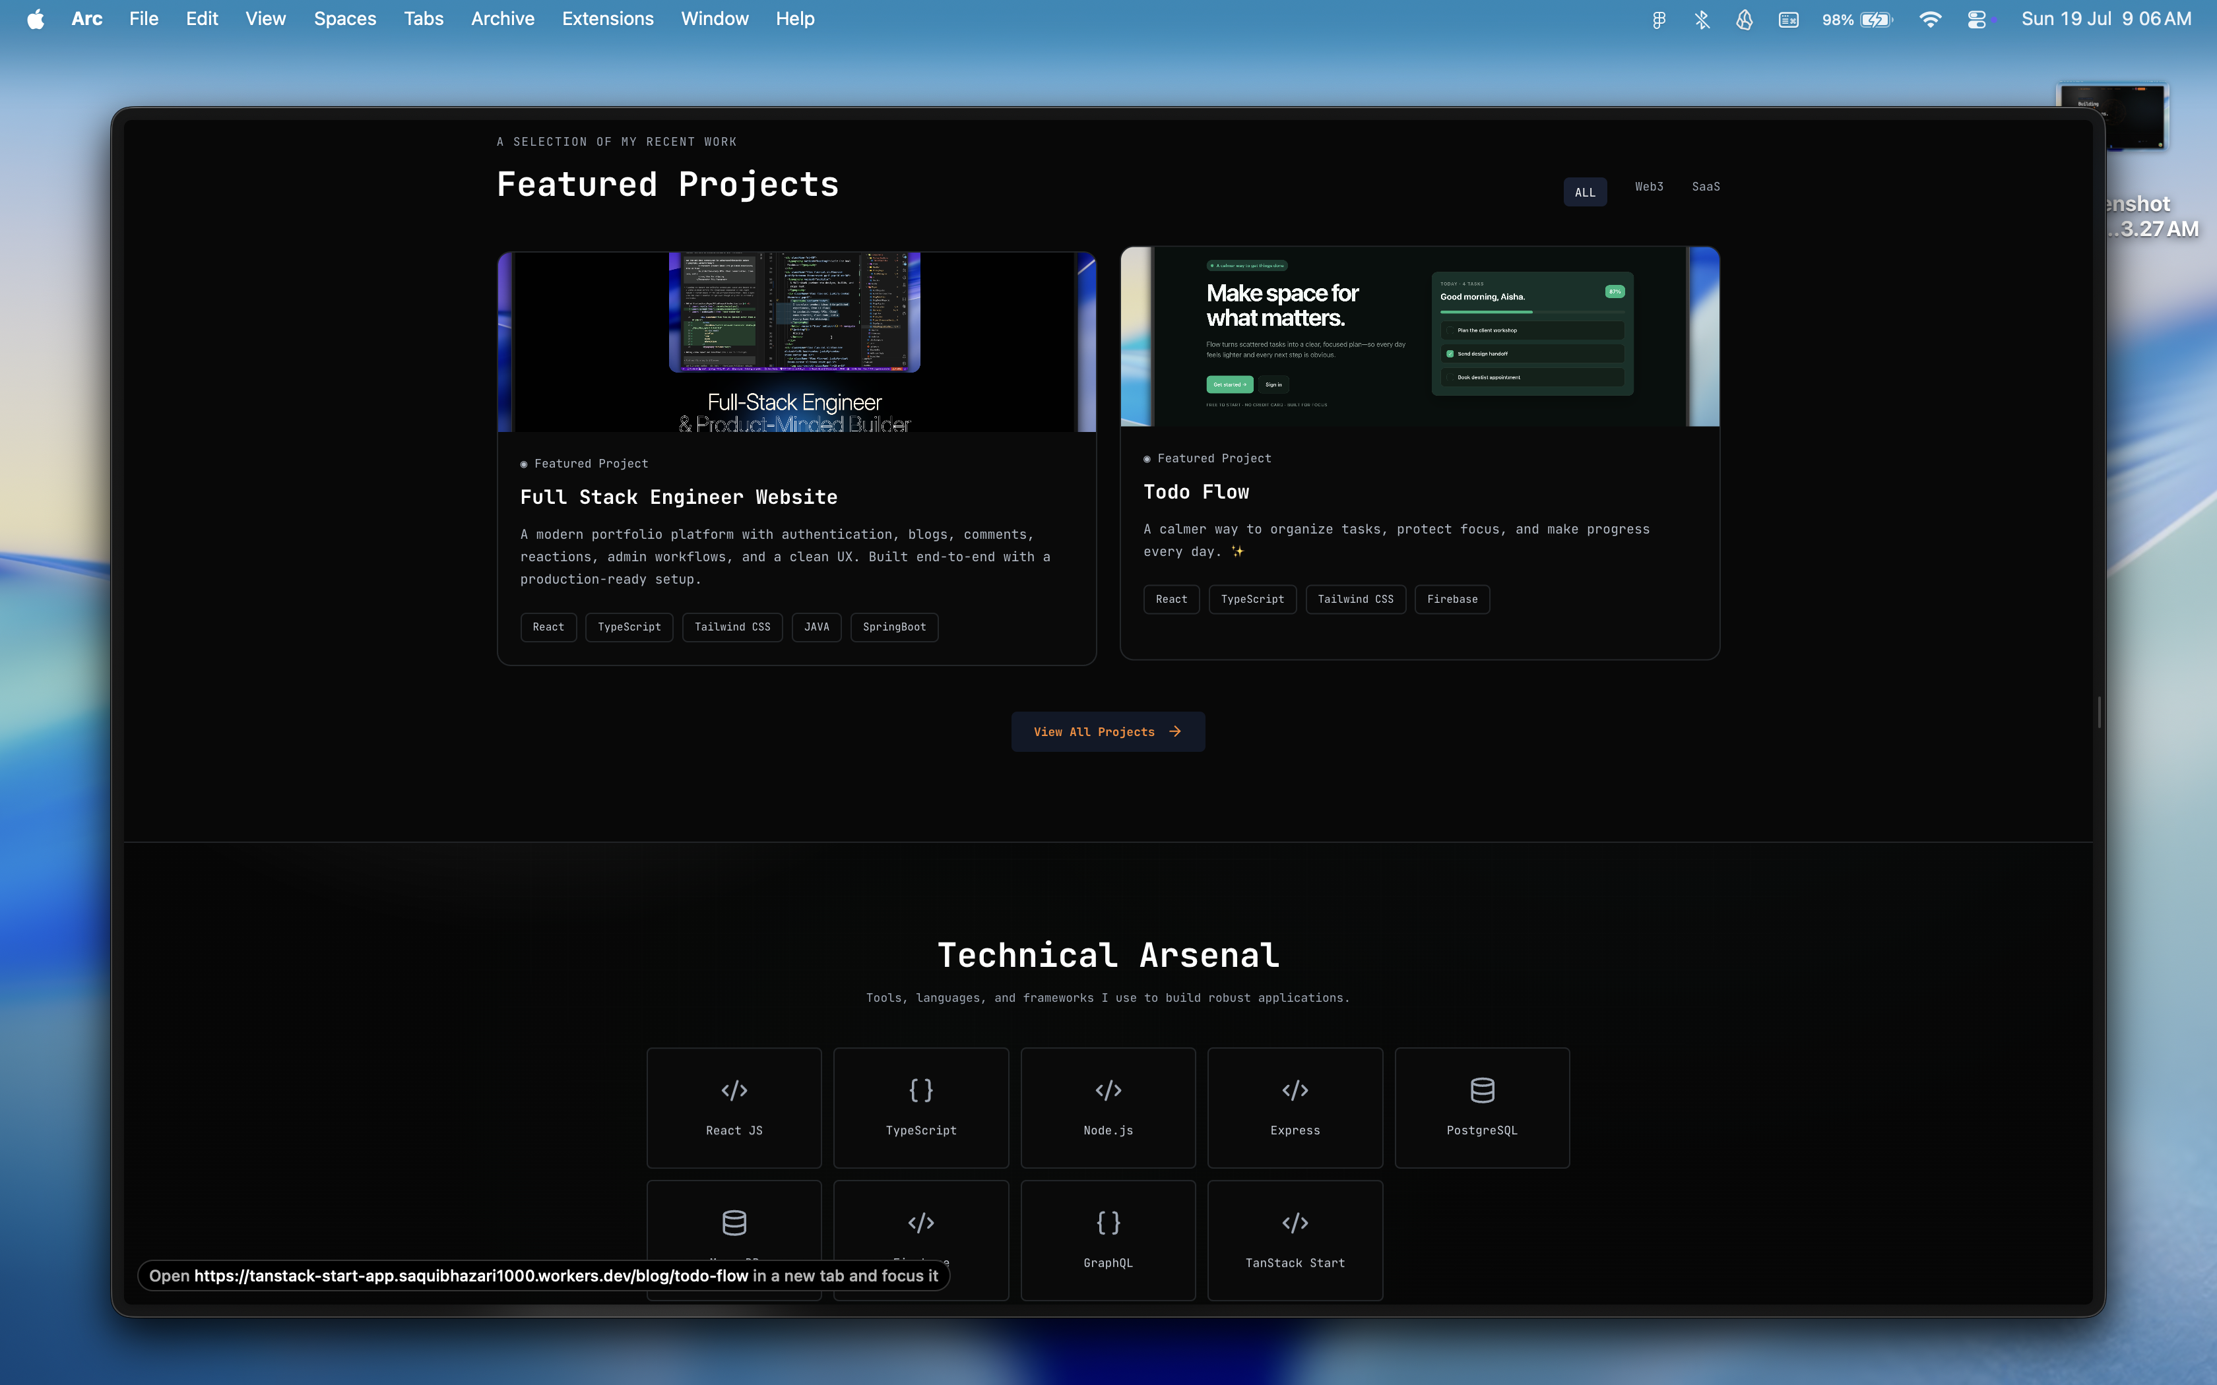Click the Todo Flow title

1196,492
